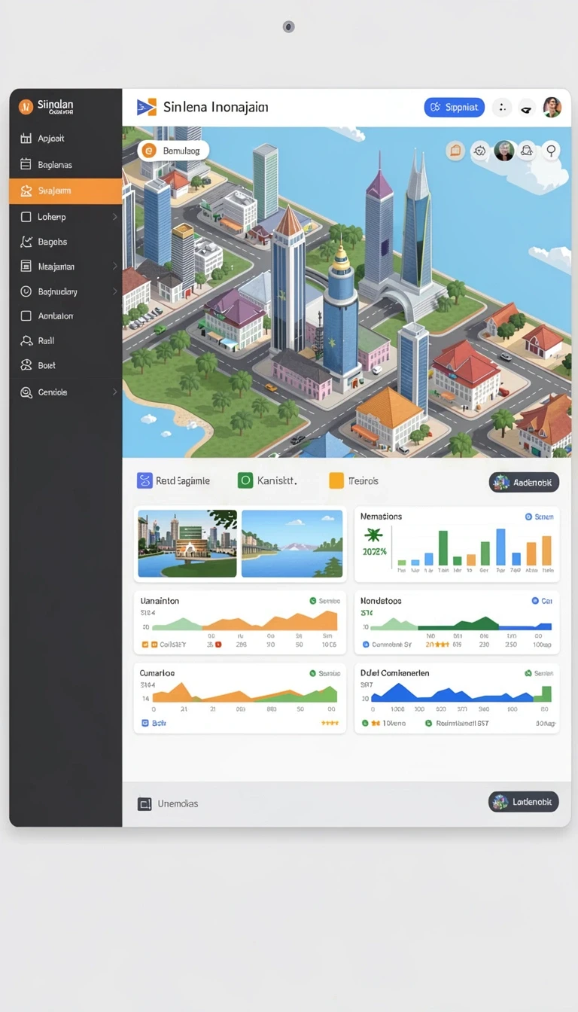The image size is (578, 1012).
Task: Click Semiee link on Uanainton card
Action: (325, 601)
